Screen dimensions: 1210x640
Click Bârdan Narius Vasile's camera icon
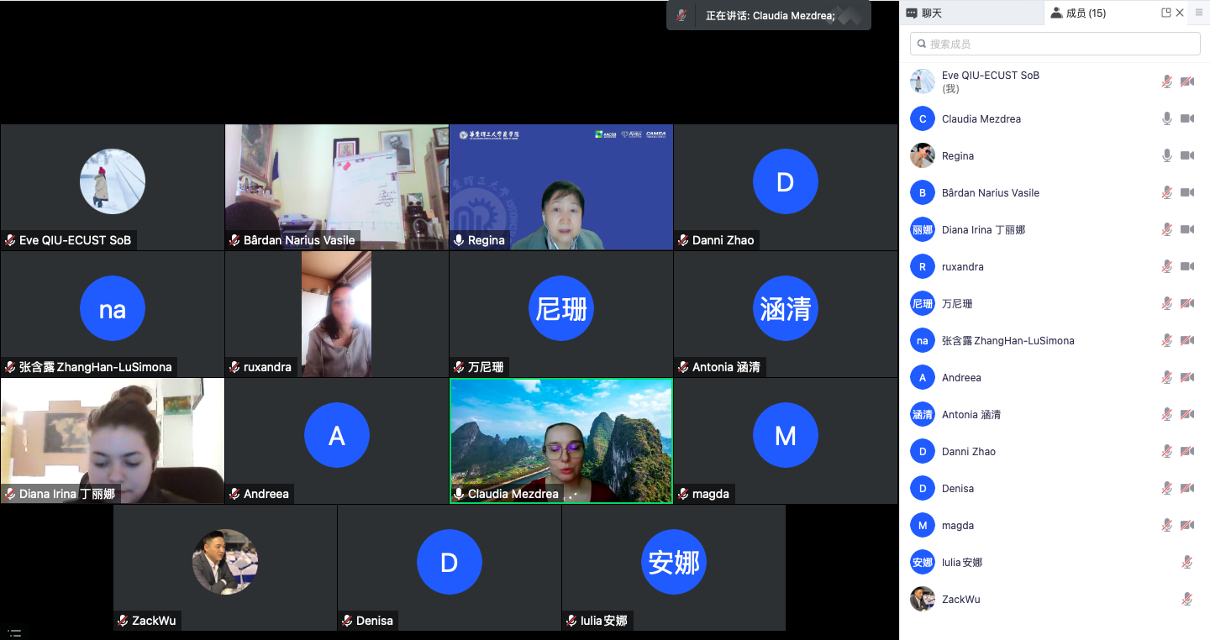[1187, 193]
